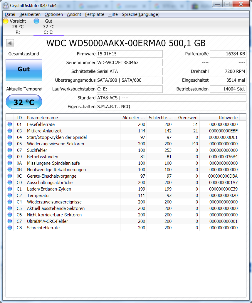The width and height of the screenshot is (252, 303).
Task: Click the Parametername column header
Action: 73,117
